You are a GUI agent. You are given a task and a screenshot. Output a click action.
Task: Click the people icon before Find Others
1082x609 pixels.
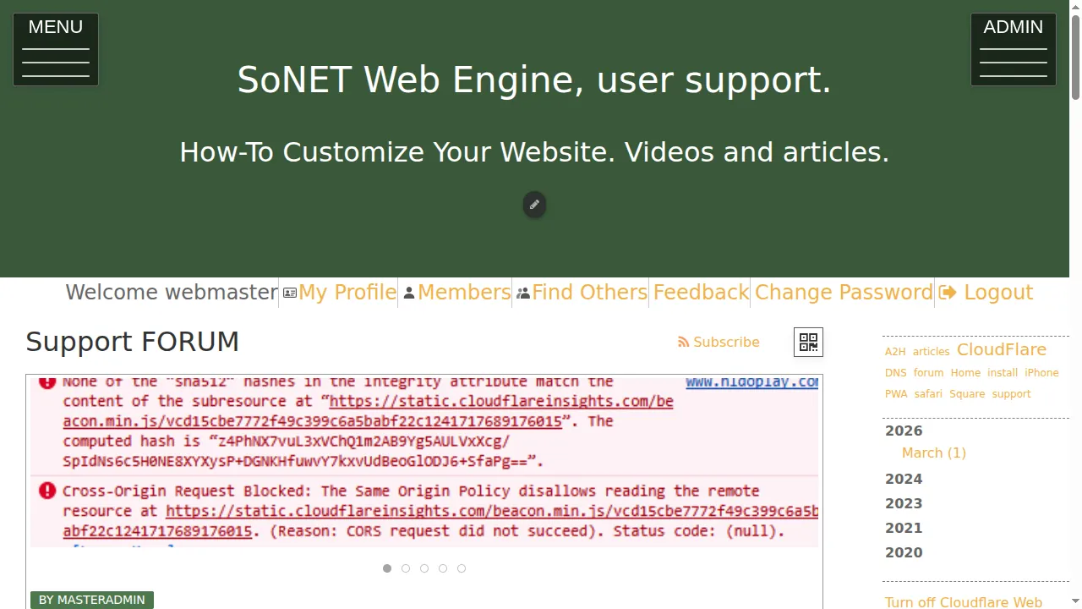[x=523, y=293]
